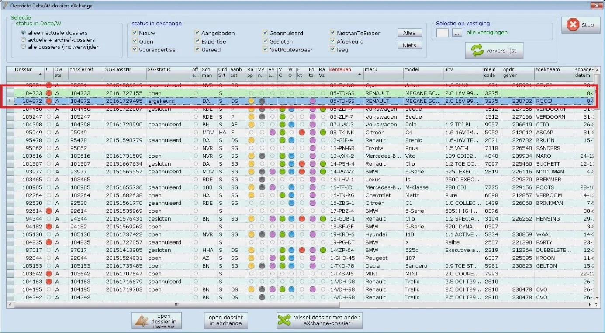This screenshot has width=605, height=333.
Task: Toggle the Aangeboden checkbox
Action: coord(197,33)
